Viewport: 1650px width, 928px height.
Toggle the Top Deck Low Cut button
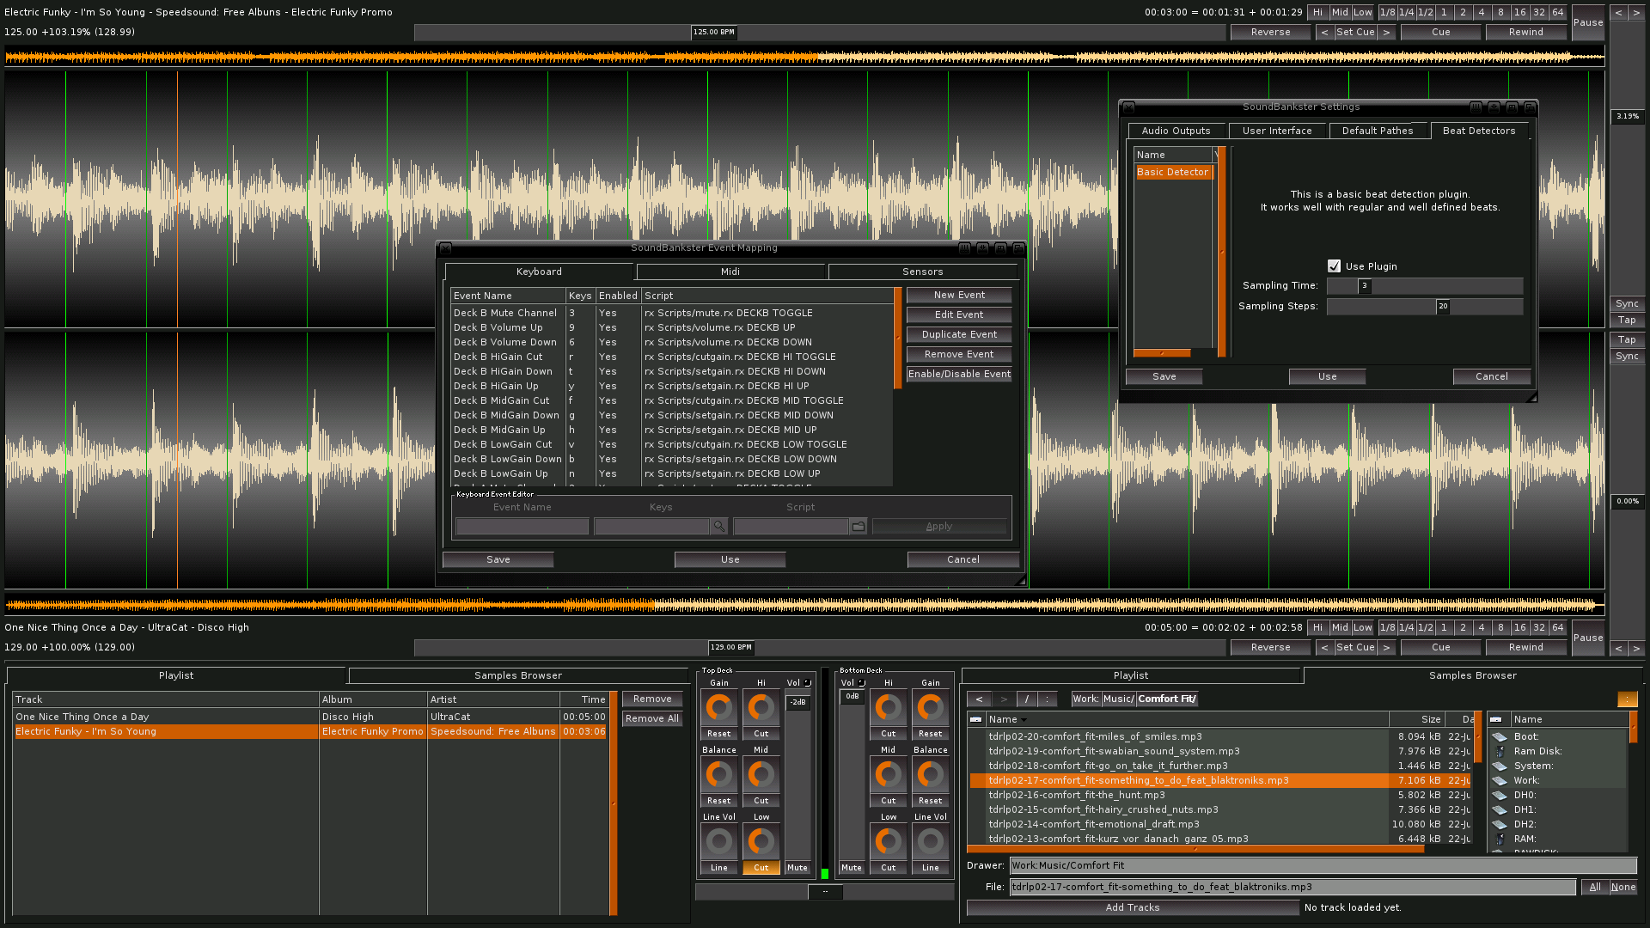click(x=761, y=868)
